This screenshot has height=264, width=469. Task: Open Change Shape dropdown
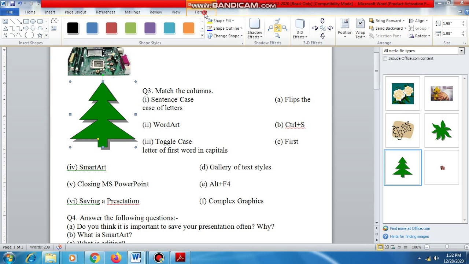[x=225, y=36]
